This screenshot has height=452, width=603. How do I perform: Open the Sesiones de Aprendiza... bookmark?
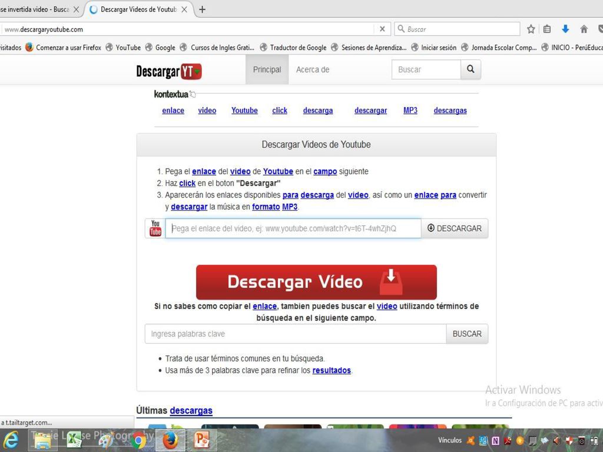[369, 47]
